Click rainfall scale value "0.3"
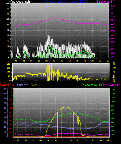Screen dimensions: 121x144 click(x=11, y=125)
